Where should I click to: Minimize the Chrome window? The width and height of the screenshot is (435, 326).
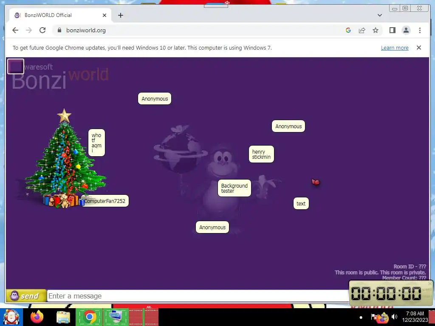click(395, 8)
